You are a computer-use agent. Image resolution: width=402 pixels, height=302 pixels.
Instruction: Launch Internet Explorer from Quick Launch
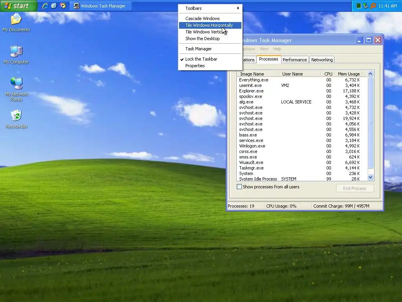[45, 6]
